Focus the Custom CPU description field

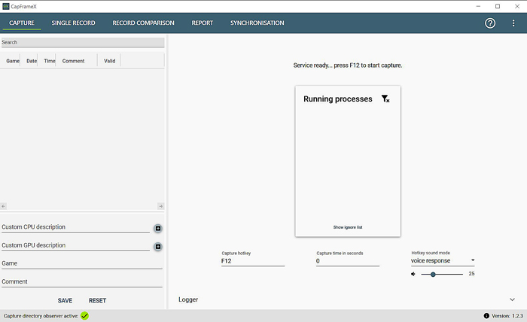(x=75, y=227)
